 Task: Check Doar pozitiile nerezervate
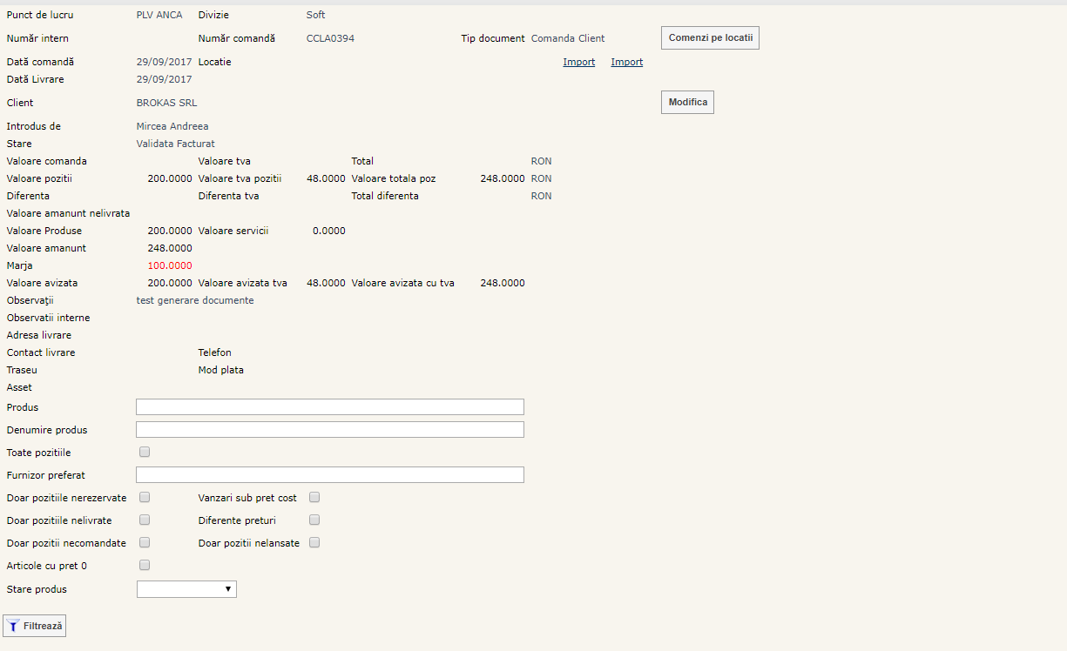click(x=145, y=497)
